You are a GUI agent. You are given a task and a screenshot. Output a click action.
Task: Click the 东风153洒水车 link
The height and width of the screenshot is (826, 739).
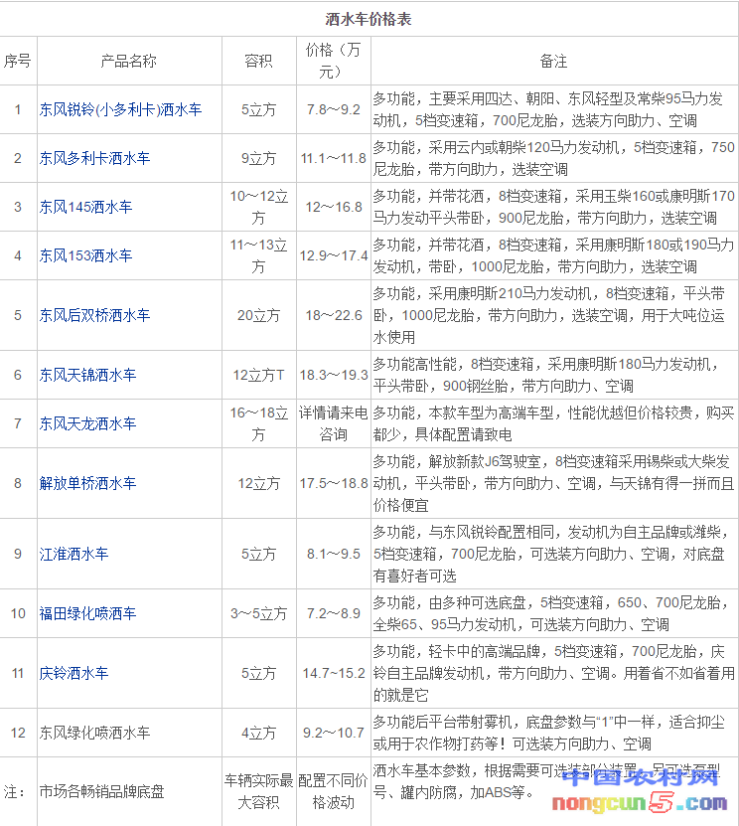85,255
